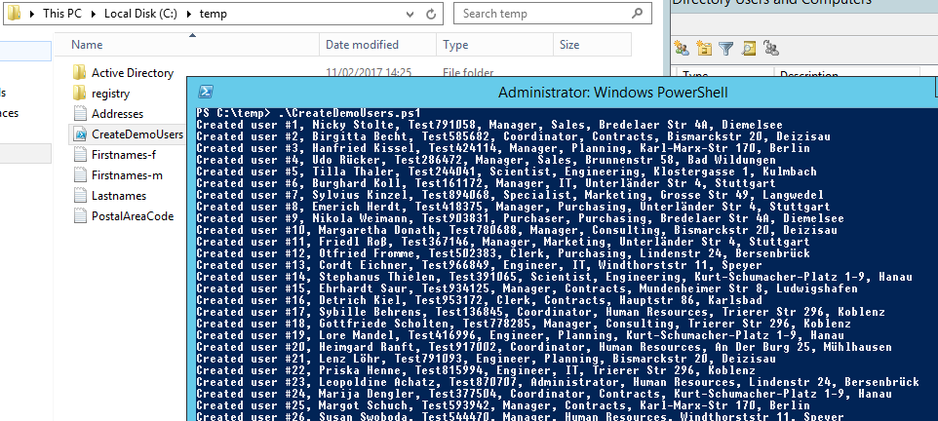Click the Active Directory folder icon
Image resolution: width=938 pixels, height=421 pixels.
coord(80,73)
